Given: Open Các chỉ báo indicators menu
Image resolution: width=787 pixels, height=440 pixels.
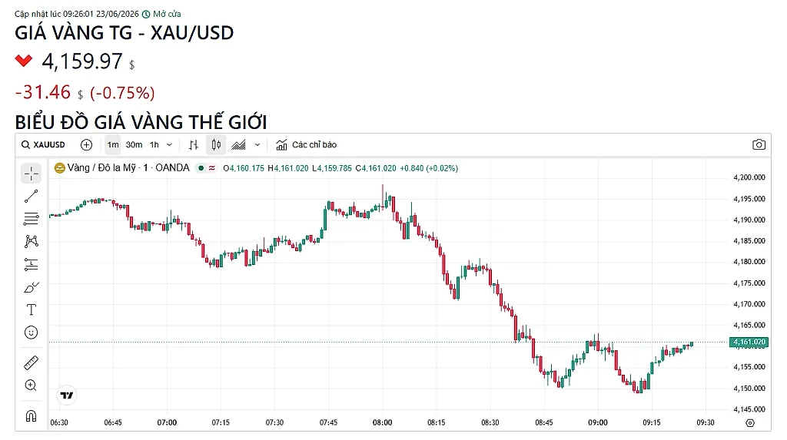Looking at the screenshot, I should (306, 145).
